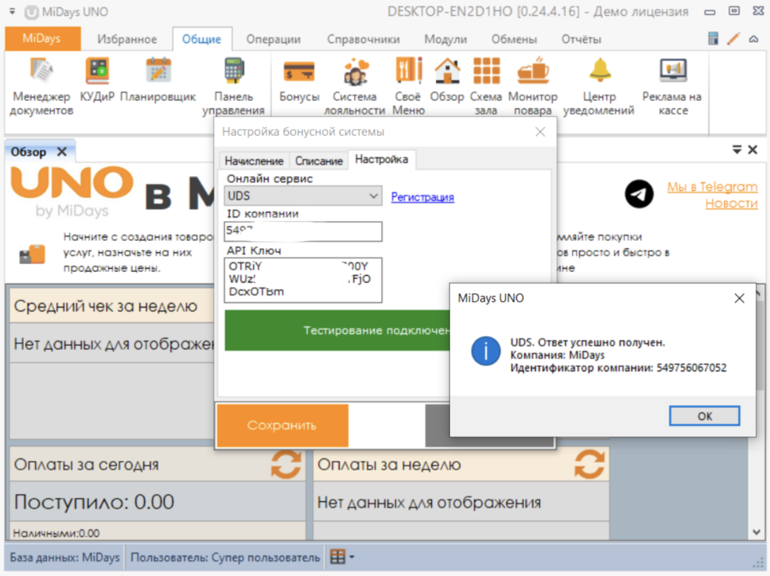The width and height of the screenshot is (770, 576).
Task: Click the table grid icon in status bar
Action: pos(337,557)
